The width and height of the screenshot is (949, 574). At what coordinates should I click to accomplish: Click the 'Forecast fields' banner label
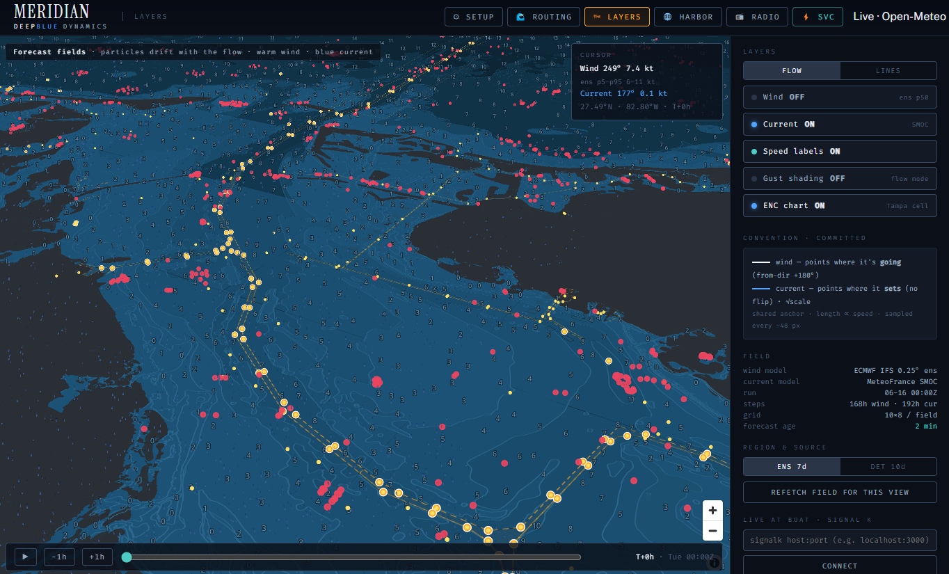pyautogui.click(x=49, y=52)
